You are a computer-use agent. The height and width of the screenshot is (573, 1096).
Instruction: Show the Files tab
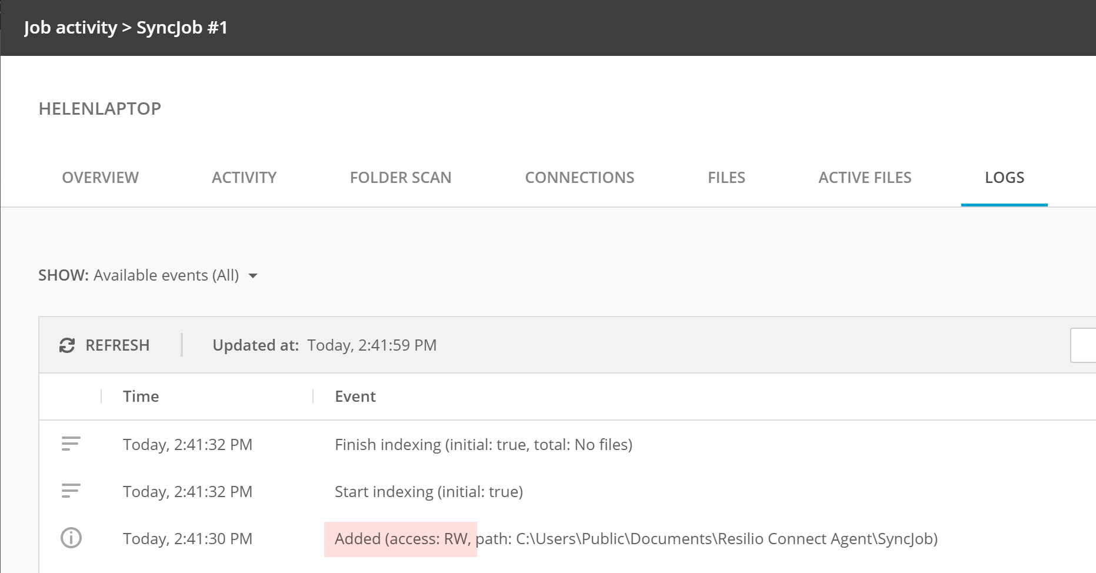pos(726,178)
